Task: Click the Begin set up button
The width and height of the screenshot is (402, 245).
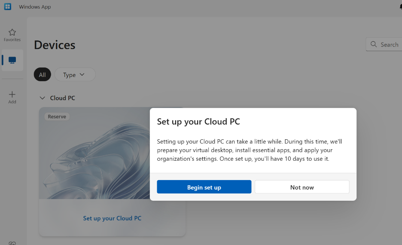Action: click(x=204, y=187)
